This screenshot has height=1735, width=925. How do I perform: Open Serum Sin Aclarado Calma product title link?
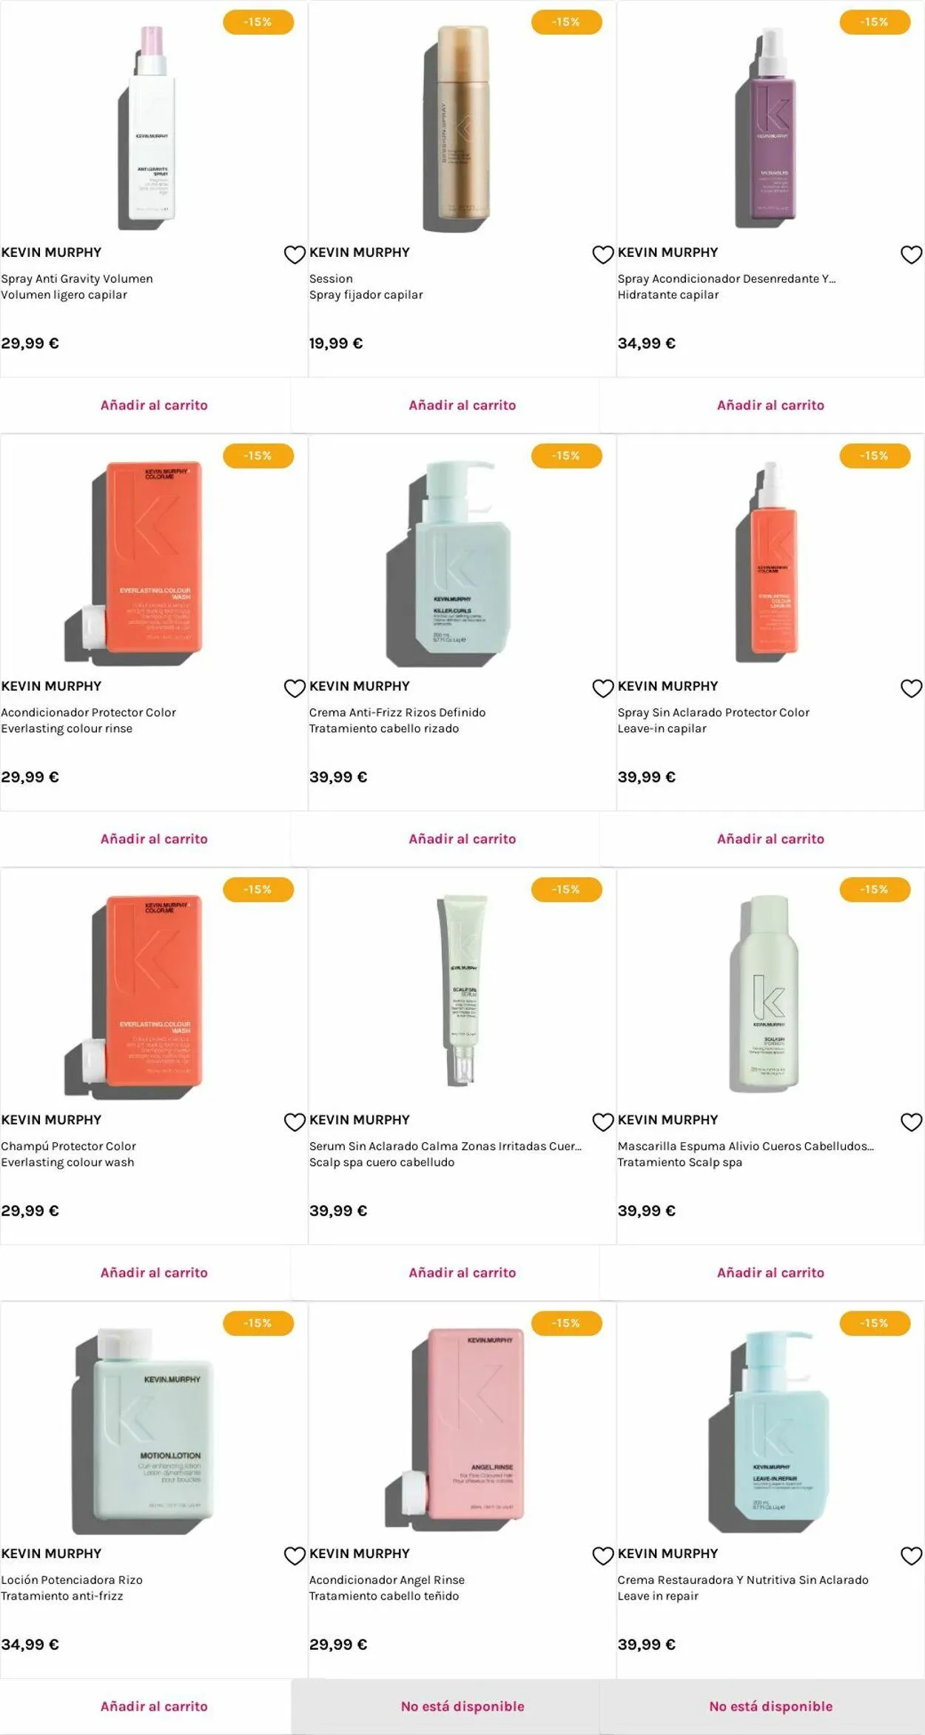tap(445, 1146)
